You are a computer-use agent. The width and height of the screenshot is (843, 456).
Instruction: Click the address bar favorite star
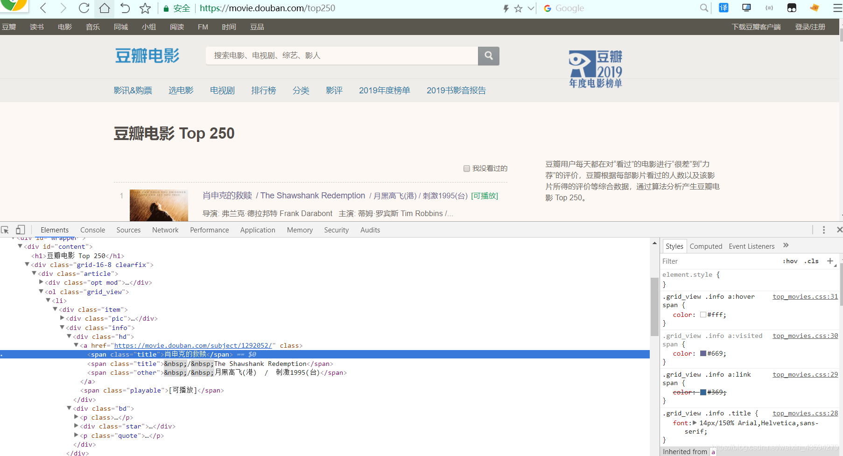click(518, 8)
